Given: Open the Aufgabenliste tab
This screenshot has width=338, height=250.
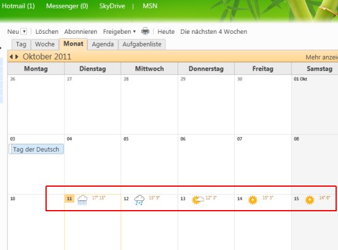Looking at the screenshot, I should tap(142, 44).
